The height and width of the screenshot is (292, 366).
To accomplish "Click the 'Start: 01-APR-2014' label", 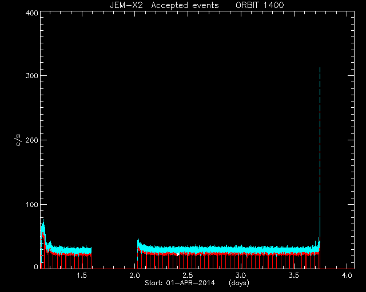I will [x=180, y=283].
